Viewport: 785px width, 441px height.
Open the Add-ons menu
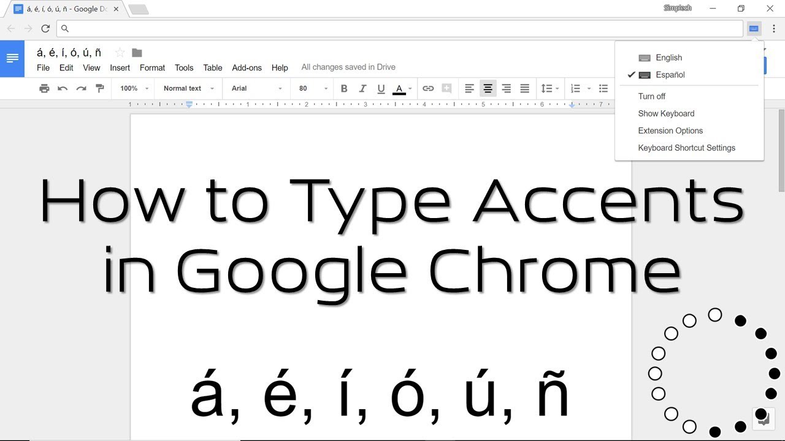(247, 67)
